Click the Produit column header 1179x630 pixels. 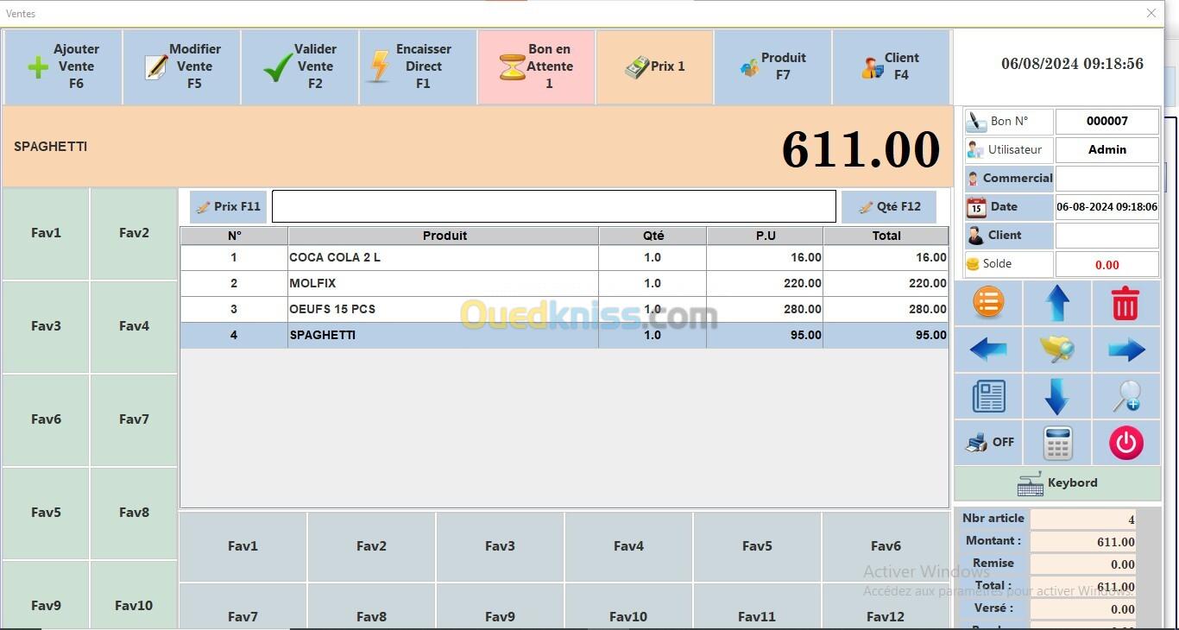(x=444, y=236)
